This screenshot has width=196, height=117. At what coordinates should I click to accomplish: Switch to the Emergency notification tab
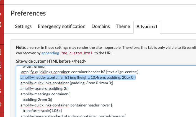pos(61,27)
